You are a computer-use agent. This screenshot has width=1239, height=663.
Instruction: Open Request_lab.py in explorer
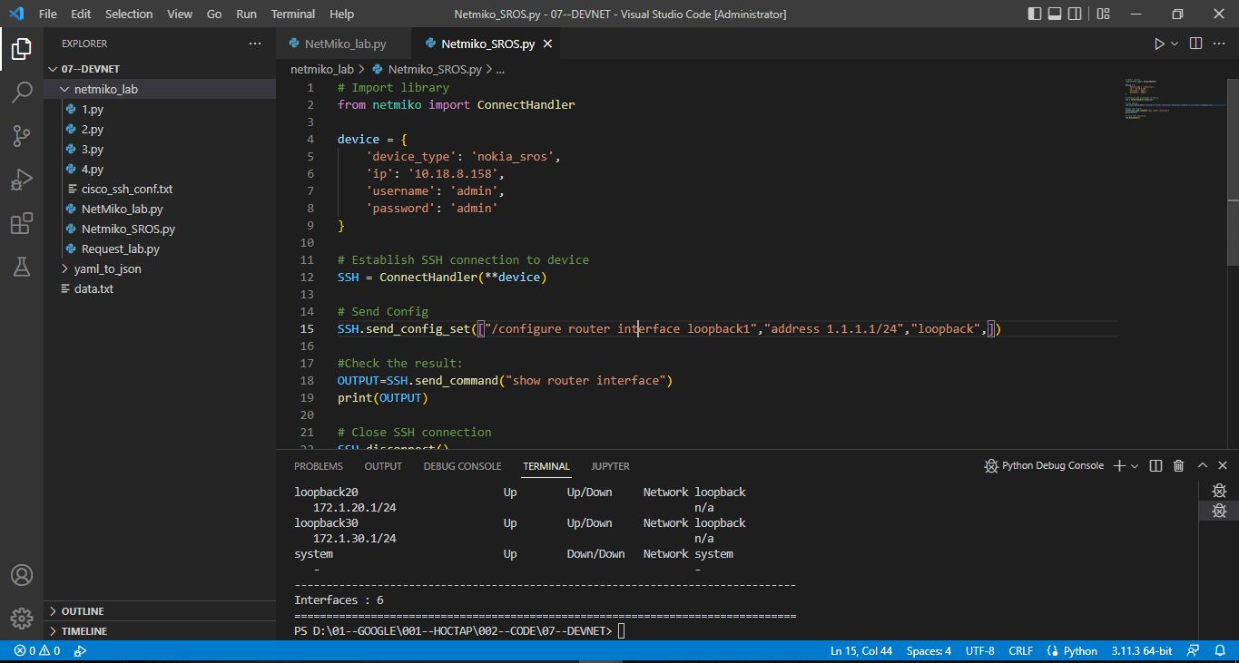(160, 249)
